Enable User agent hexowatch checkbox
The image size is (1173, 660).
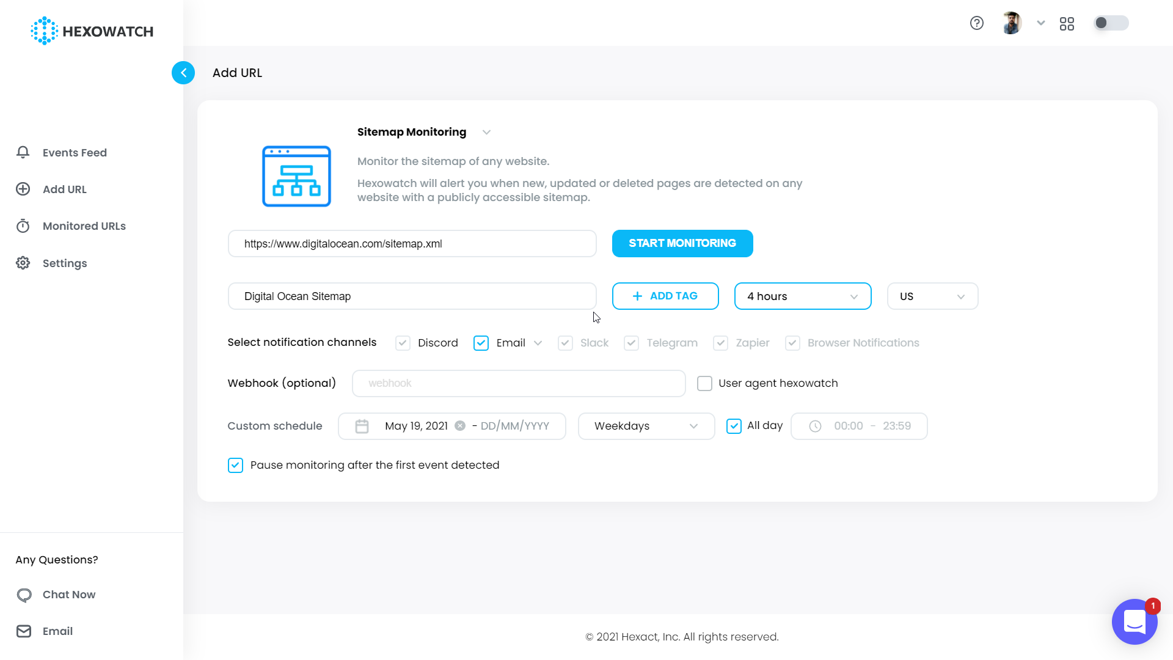pyautogui.click(x=704, y=383)
